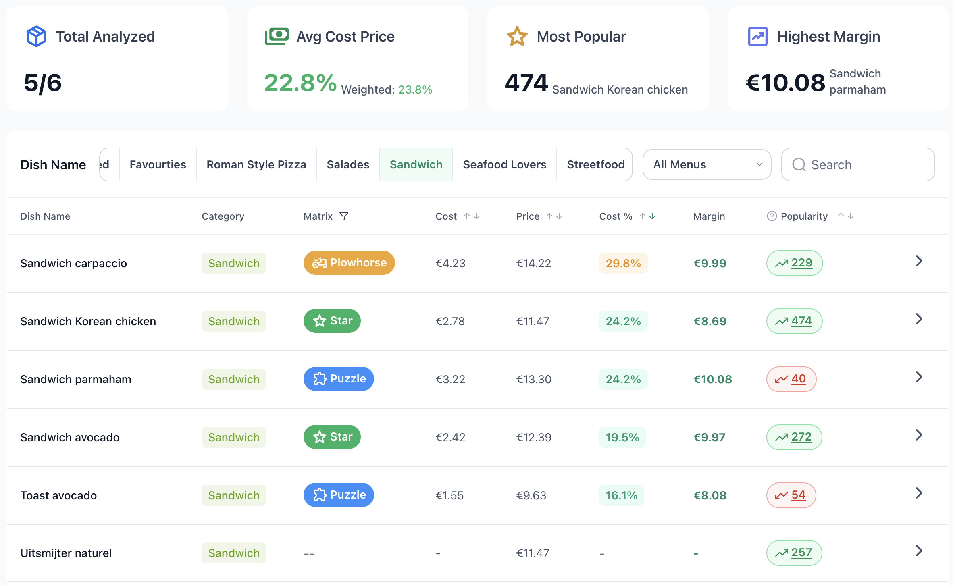Open Uitsmijter naturel row details chevron
The width and height of the screenshot is (953, 586).
[919, 551]
